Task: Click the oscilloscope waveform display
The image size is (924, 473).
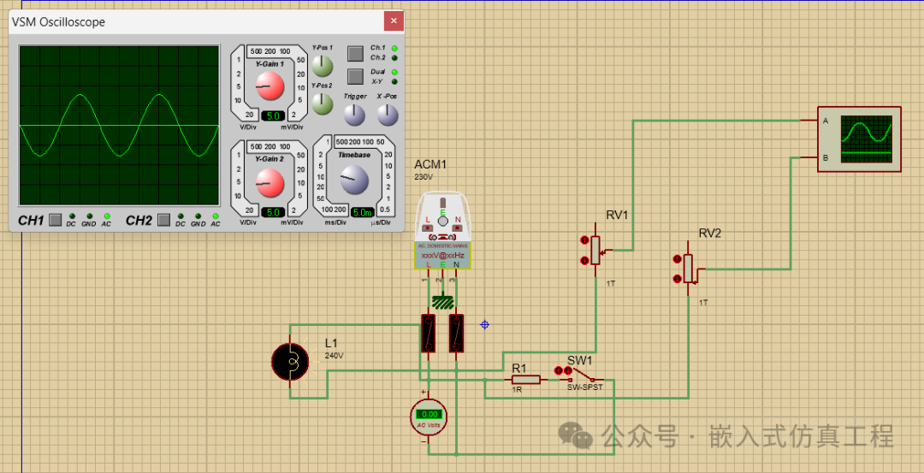Action: click(x=119, y=126)
